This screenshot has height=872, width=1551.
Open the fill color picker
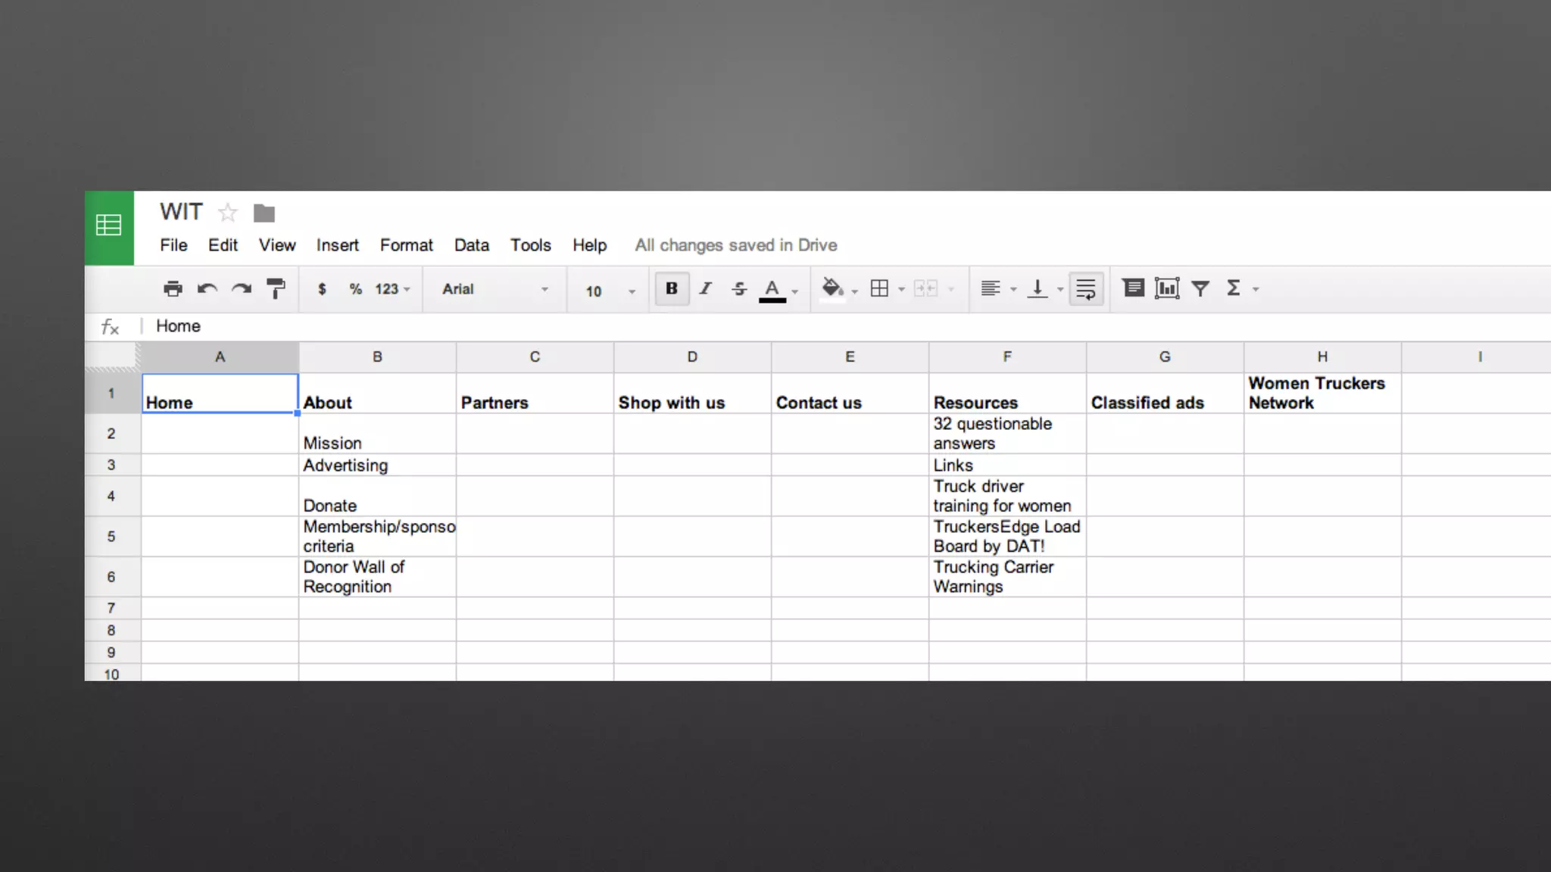[x=832, y=288]
